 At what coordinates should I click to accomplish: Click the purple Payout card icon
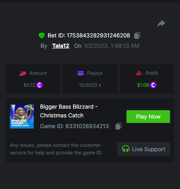click(80, 73)
